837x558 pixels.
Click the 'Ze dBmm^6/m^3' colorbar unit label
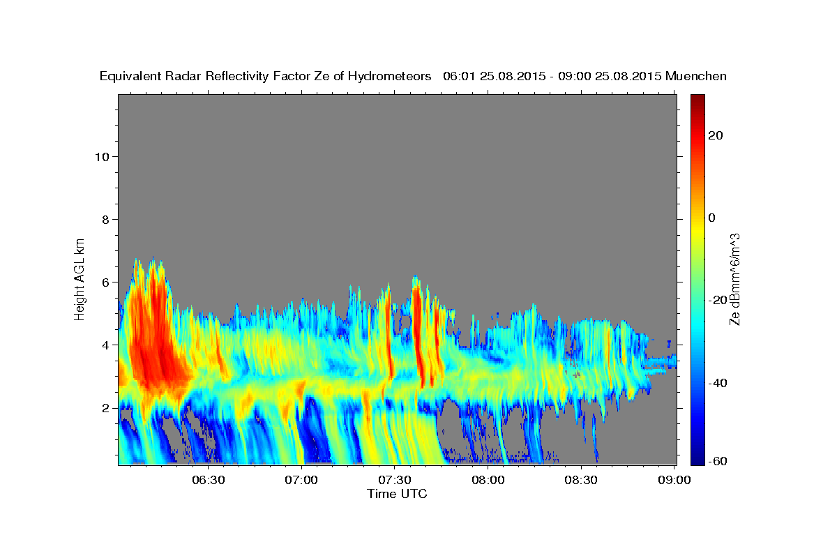tap(734, 279)
